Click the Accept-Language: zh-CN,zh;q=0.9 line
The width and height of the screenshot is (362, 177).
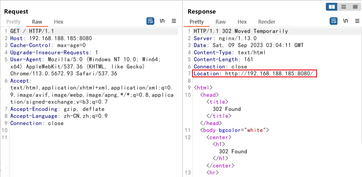click(59, 116)
